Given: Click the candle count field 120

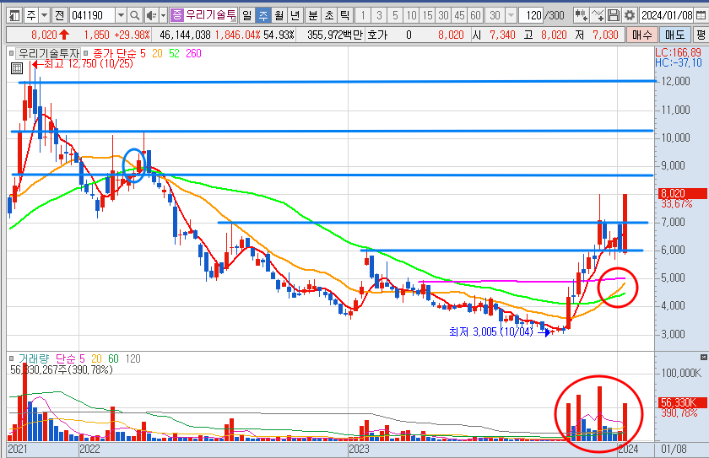Looking at the screenshot, I should coord(530,16).
